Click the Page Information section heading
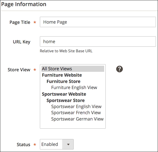The width and height of the screenshot is (158, 152). point(24,4)
